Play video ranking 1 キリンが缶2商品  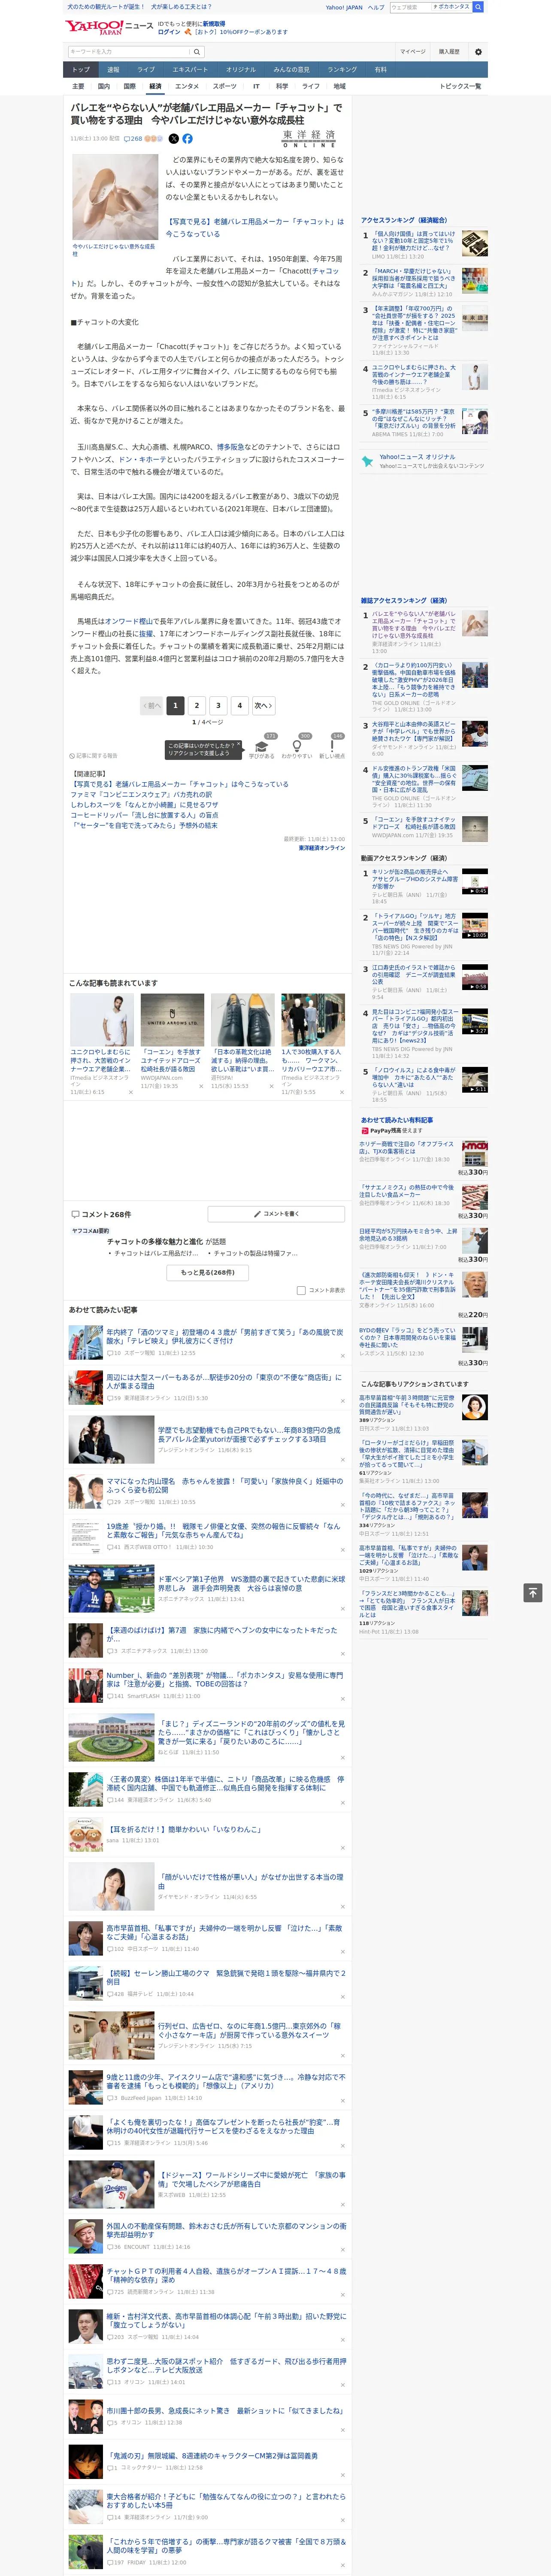475,882
